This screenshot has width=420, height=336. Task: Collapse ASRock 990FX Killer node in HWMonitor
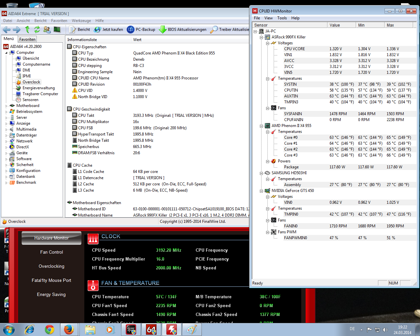pos(262,37)
